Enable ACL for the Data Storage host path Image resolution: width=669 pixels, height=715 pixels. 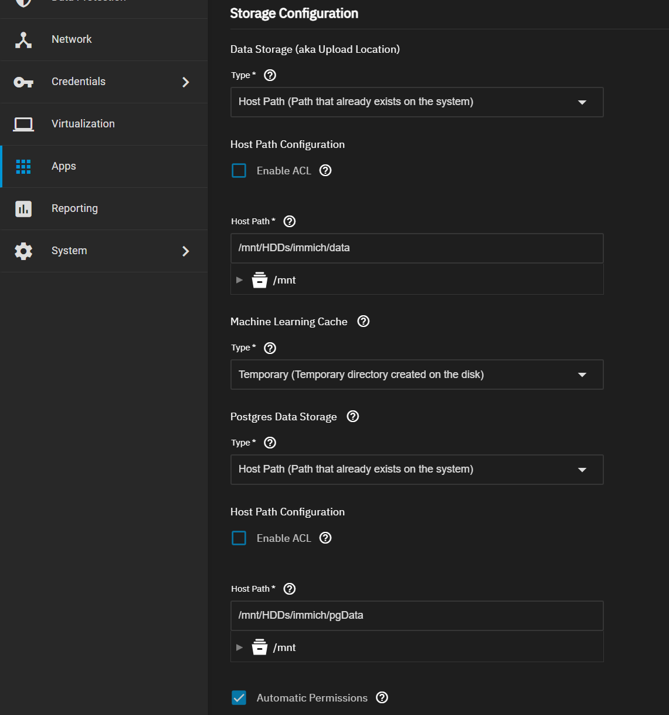pos(239,170)
